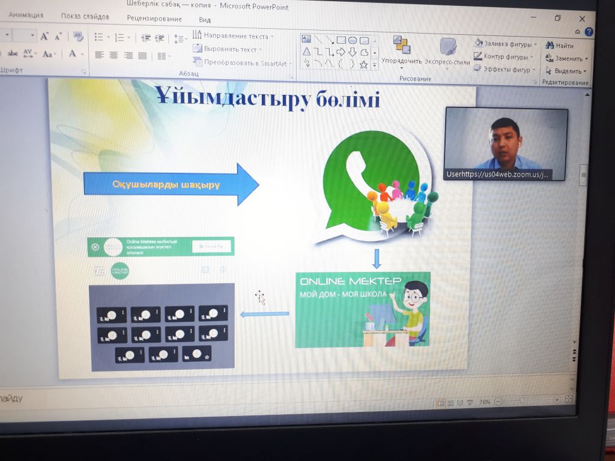The height and width of the screenshot is (461, 615).
Task: Select the arrow line shape
Action: click(x=330, y=40)
